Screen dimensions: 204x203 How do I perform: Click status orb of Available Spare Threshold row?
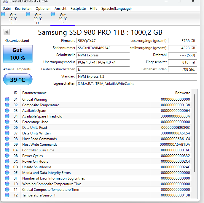click(x=7, y=116)
